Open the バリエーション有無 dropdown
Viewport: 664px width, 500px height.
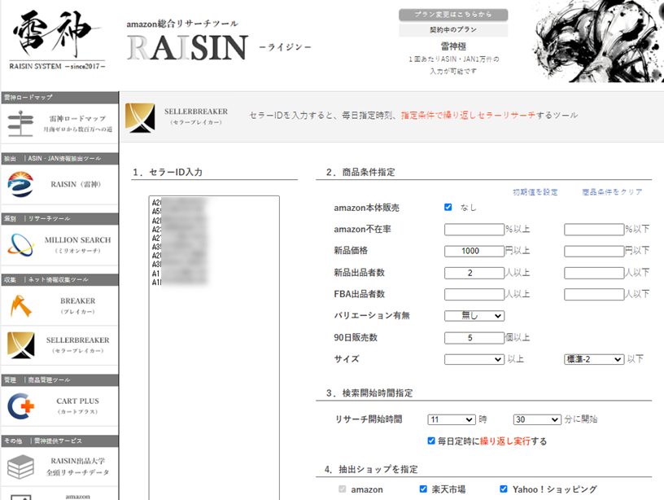(474, 316)
